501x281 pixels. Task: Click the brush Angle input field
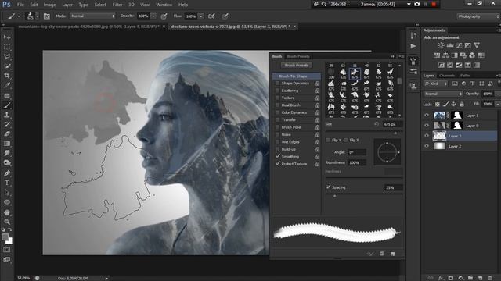357,152
